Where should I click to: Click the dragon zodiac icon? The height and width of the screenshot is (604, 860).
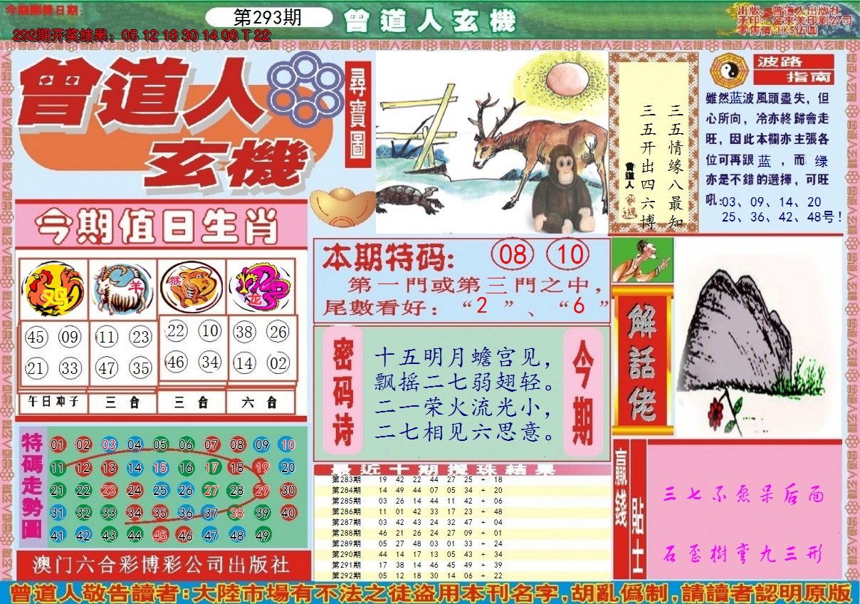click(x=262, y=288)
